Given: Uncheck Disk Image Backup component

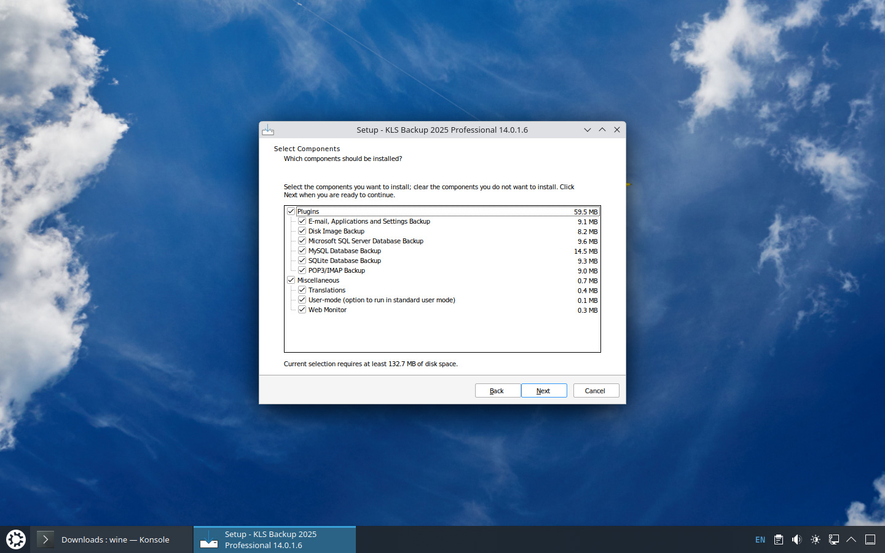Looking at the screenshot, I should click(x=302, y=231).
